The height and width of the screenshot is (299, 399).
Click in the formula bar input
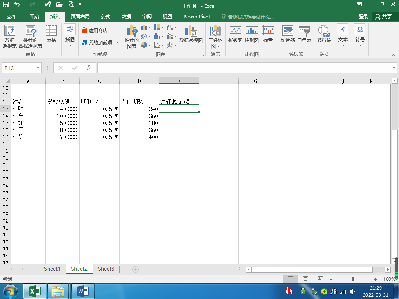tap(244, 68)
